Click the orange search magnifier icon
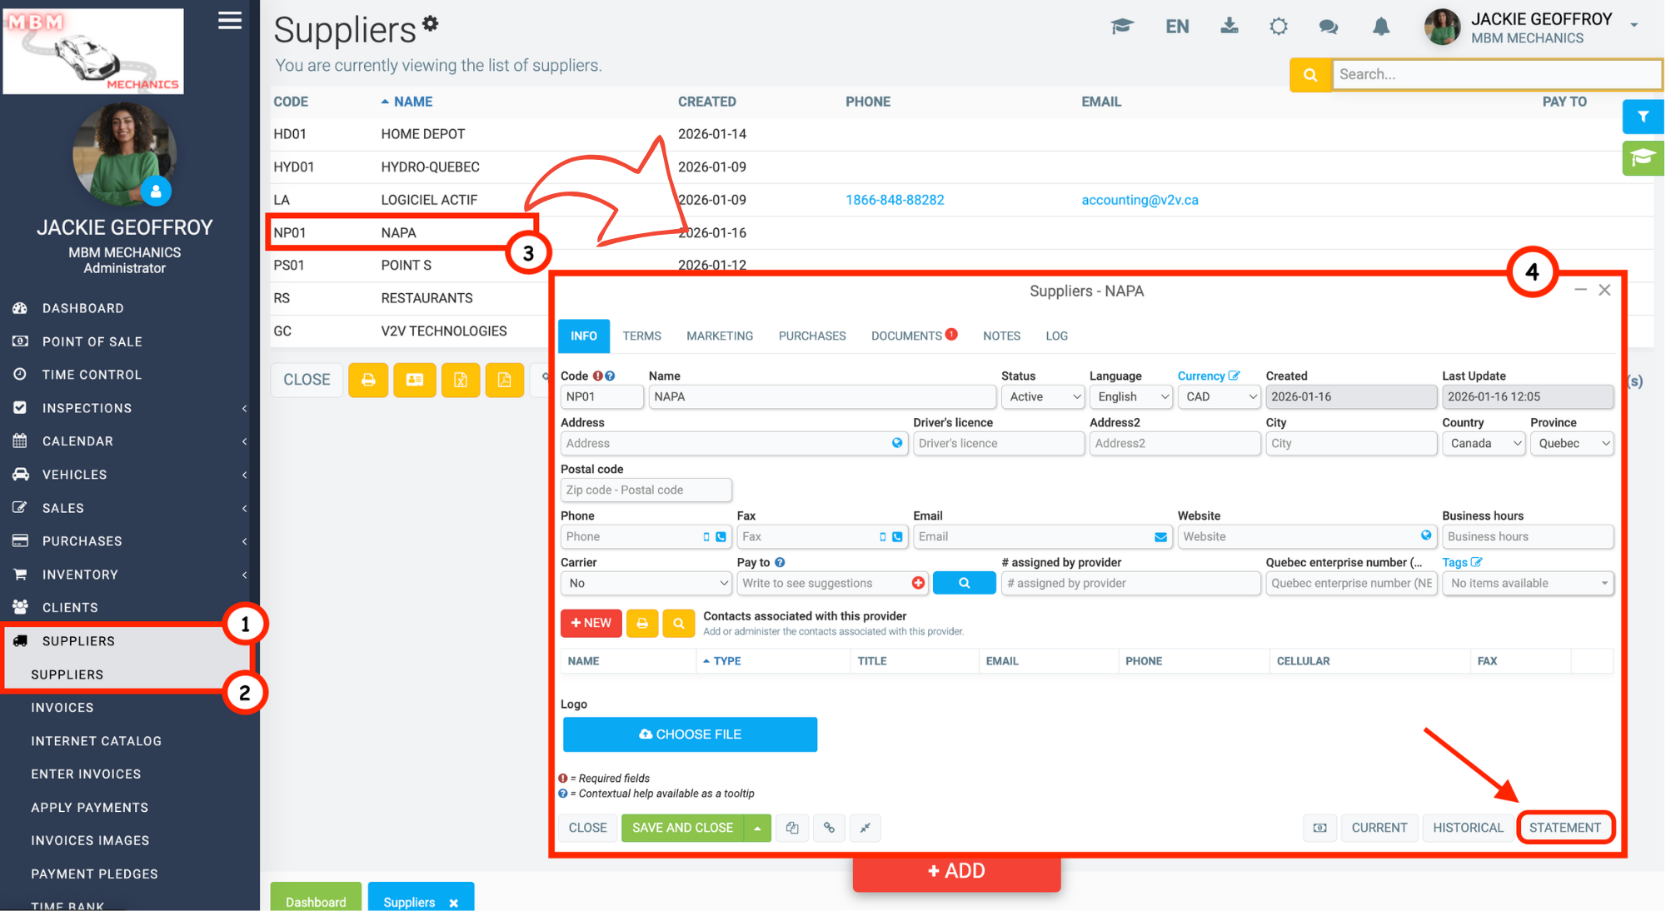Screen dimensions: 1666x911 coord(1309,75)
